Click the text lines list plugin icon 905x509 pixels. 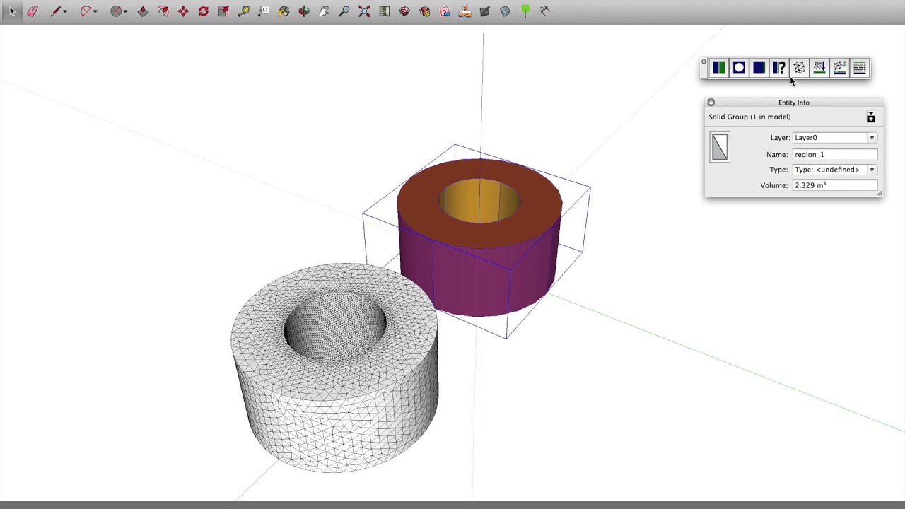point(860,67)
